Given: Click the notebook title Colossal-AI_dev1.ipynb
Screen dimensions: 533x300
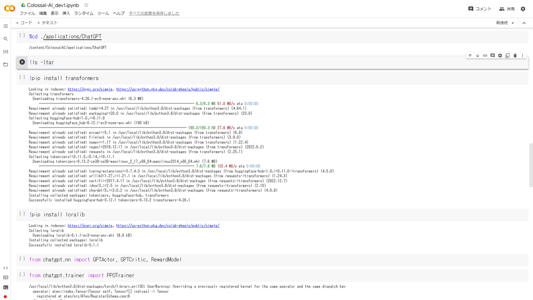Looking at the screenshot, I should 53,5.
